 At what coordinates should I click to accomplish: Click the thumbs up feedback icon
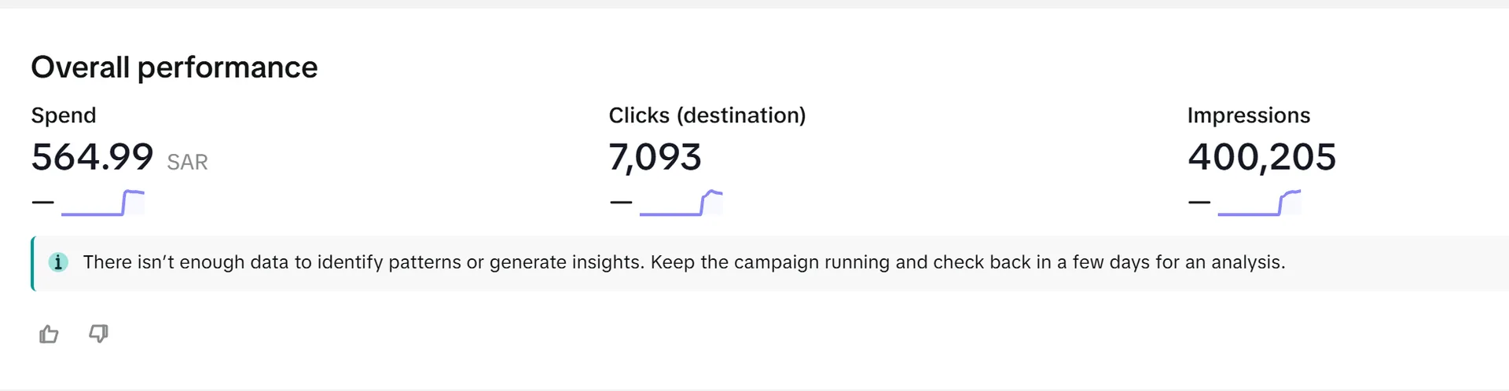coord(49,334)
